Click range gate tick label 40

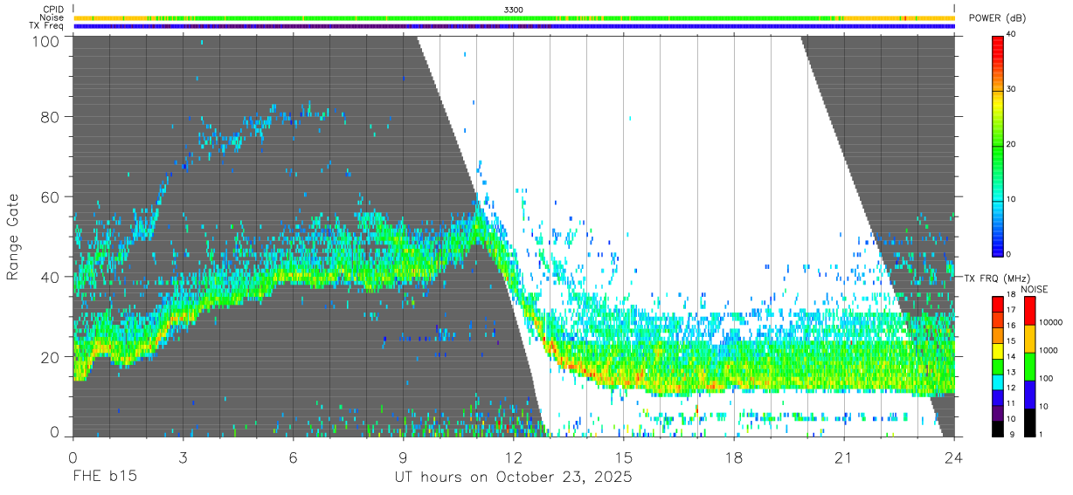click(52, 277)
